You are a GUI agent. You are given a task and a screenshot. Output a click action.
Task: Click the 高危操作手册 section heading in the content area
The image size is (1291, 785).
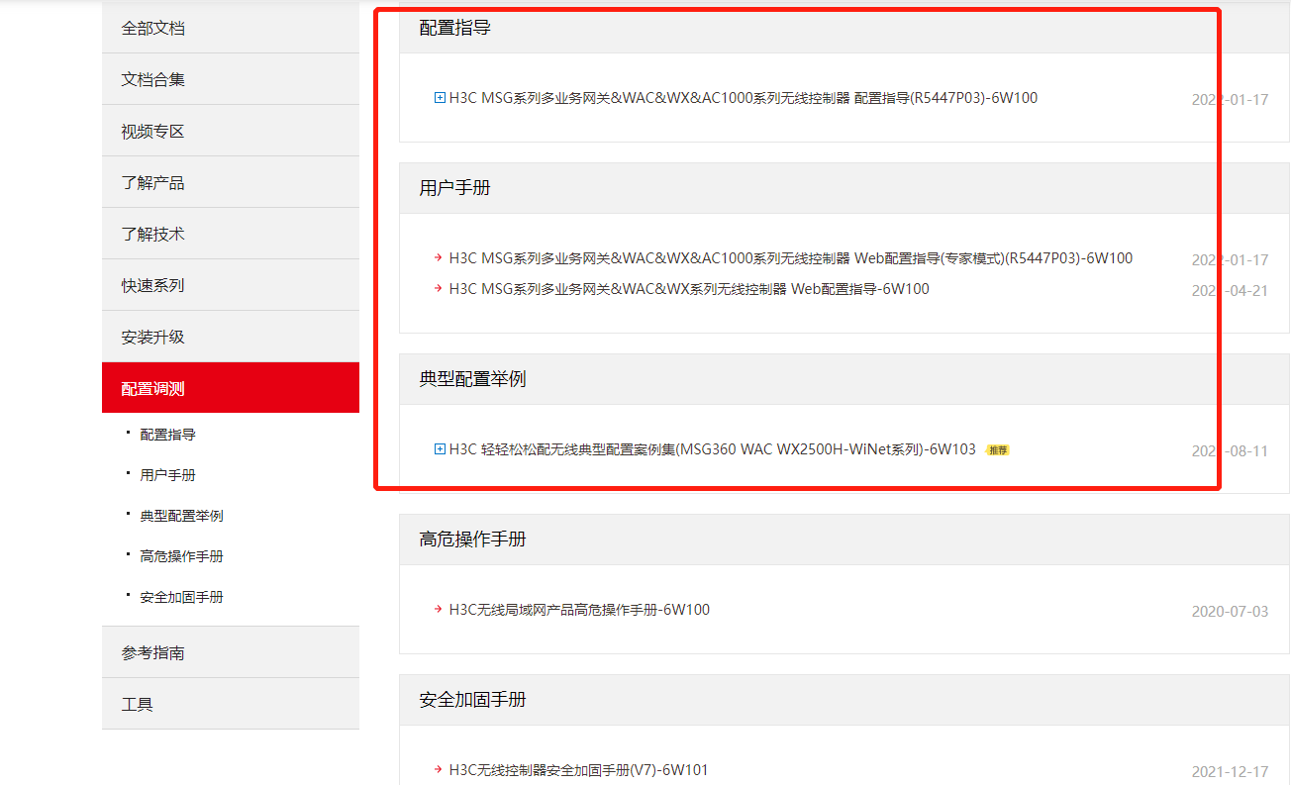pyautogui.click(x=473, y=540)
